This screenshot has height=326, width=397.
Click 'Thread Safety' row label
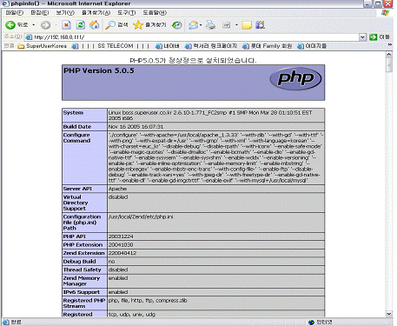[82, 269]
